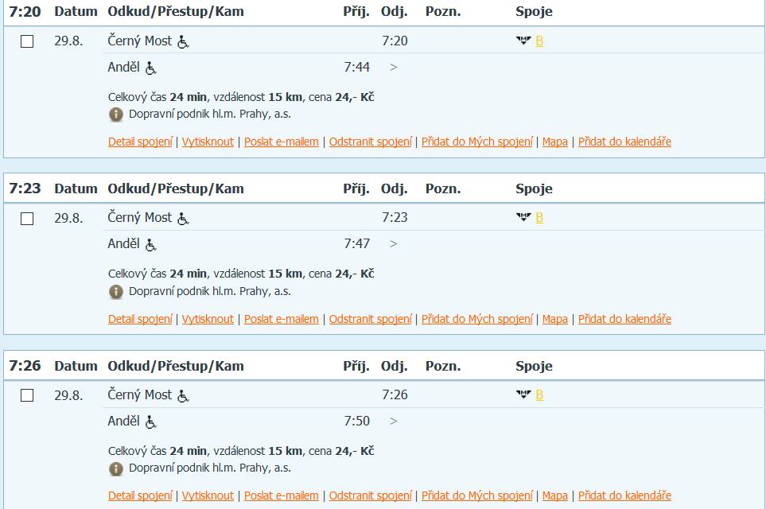This screenshot has height=509, width=766.
Task: Tick the checkbox for the 7:26 connection
Action: pyautogui.click(x=27, y=395)
